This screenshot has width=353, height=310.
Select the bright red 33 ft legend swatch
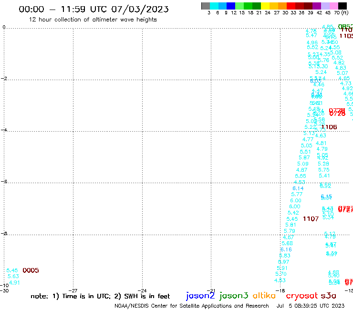click(291, 6)
